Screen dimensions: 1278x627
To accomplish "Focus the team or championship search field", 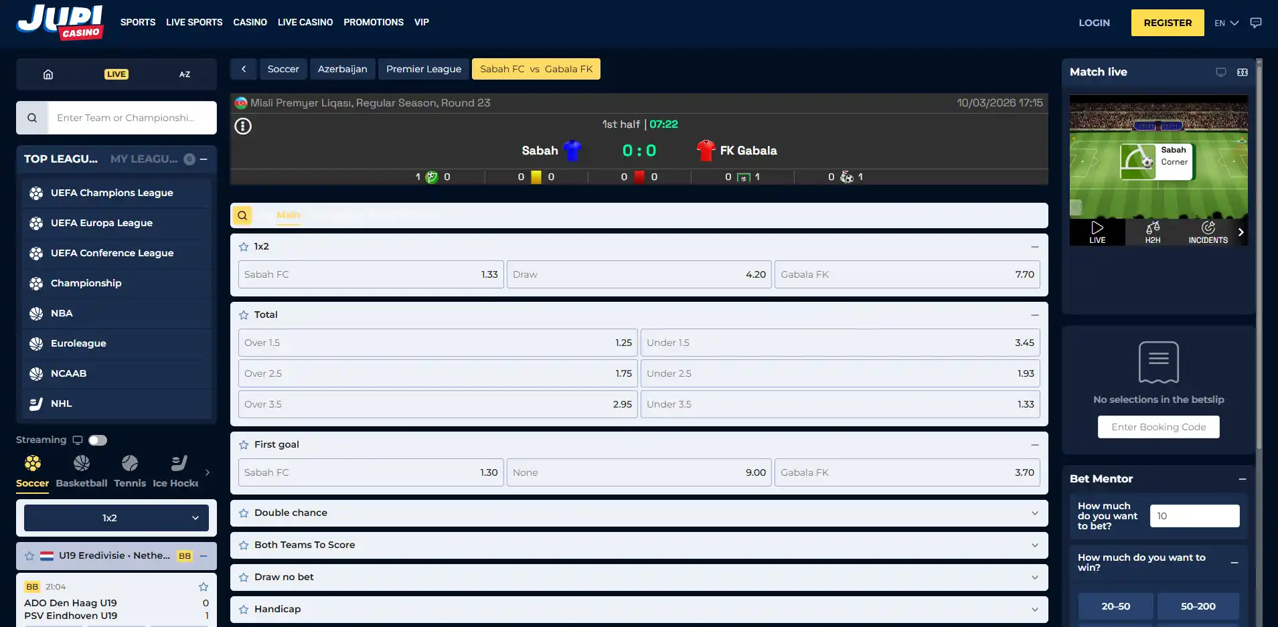I will click(133, 118).
